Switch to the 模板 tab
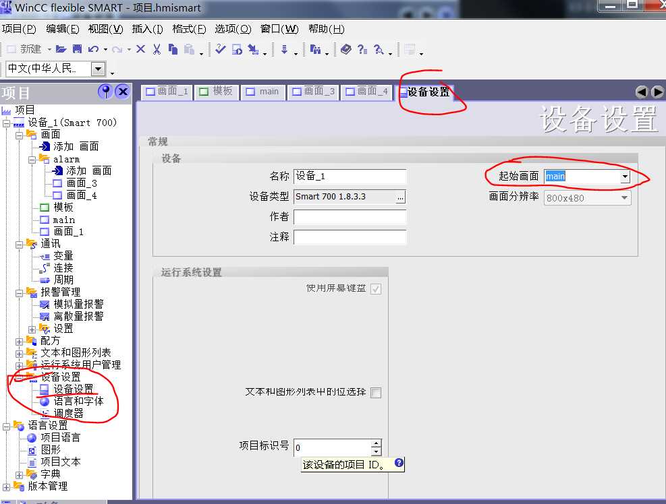Screen dimensions: 666x504 pyautogui.click(x=216, y=92)
